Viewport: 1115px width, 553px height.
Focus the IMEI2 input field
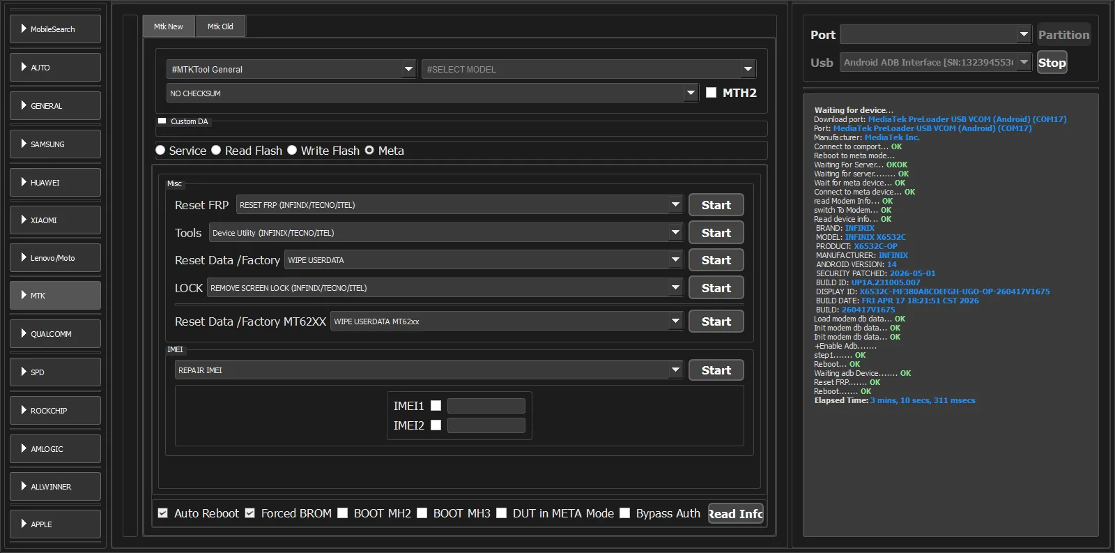coord(486,425)
